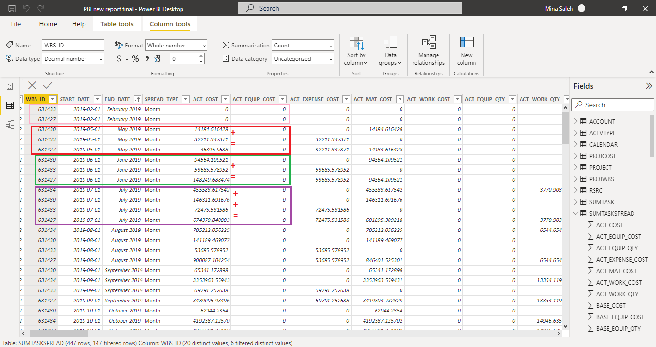Apply currency format dollar icon
The height and width of the screenshot is (347, 656).
coord(119,58)
